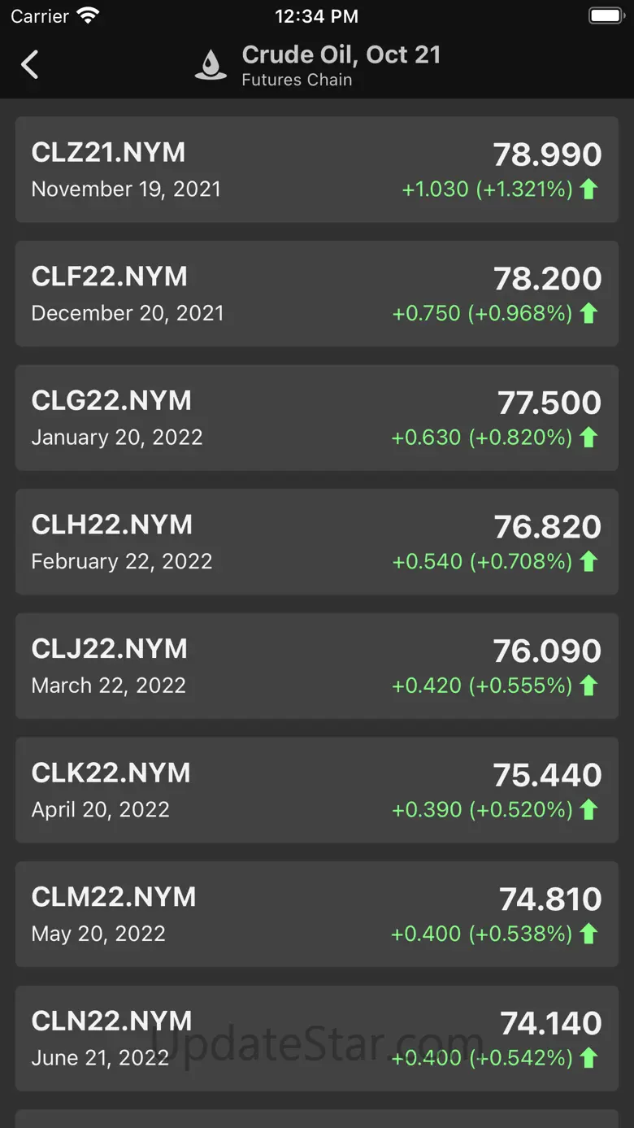Tap the green up arrow for CLG22.NYM
Screen dimensions: 634x1128
[x=589, y=438]
